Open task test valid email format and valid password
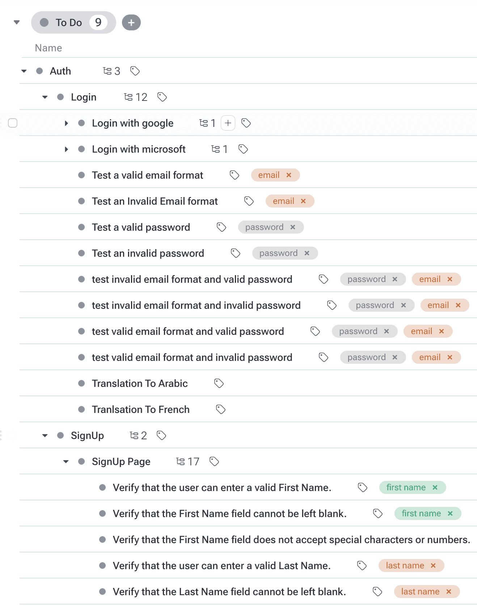The width and height of the screenshot is (477, 606). coord(188,331)
